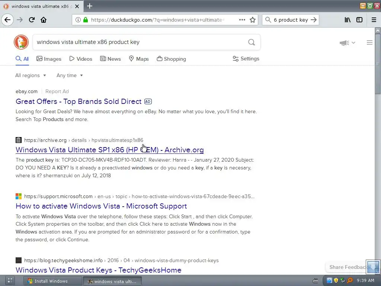Screen dimensions: 381x286
Task: Submit browser search with the arrow
Action: (x=314, y=20)
